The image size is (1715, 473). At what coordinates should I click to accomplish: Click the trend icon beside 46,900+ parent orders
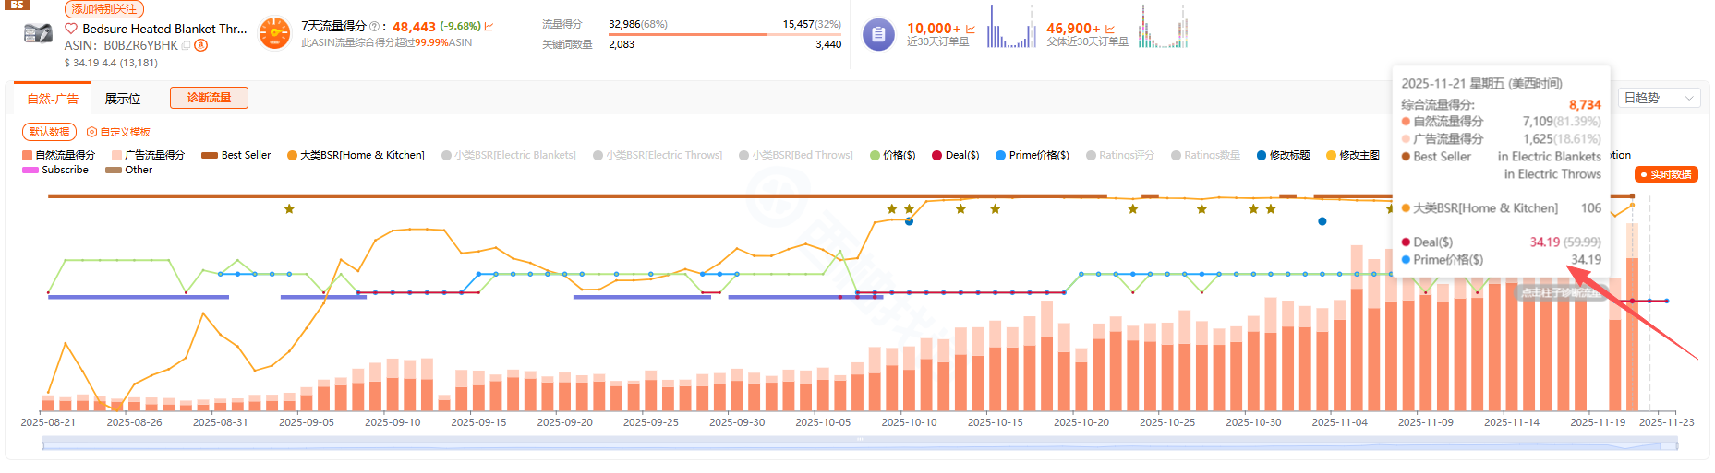click(1110, 29)
